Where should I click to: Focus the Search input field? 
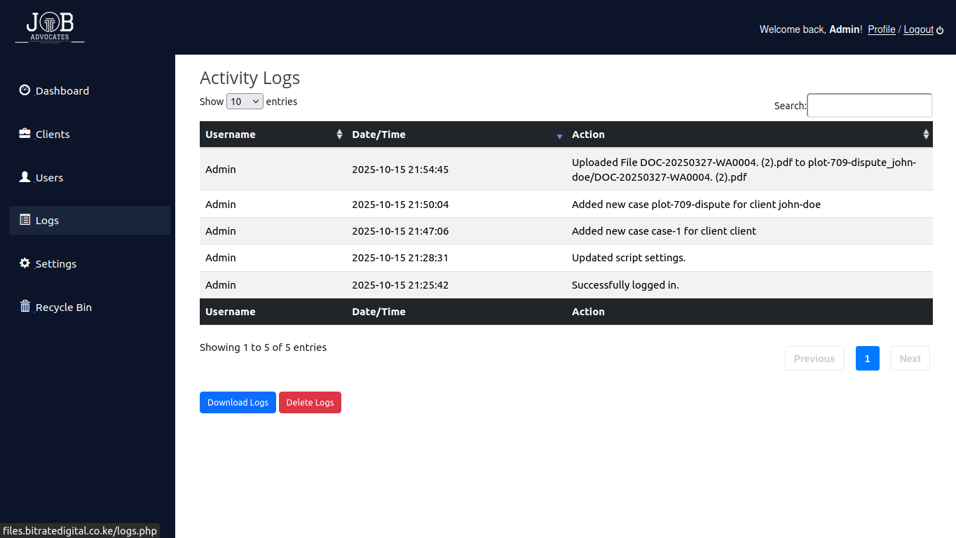pos(869,106)
